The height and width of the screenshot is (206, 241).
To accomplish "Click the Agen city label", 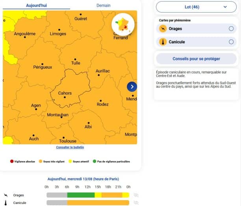I will pyautogui.click(x=36, y=106).
